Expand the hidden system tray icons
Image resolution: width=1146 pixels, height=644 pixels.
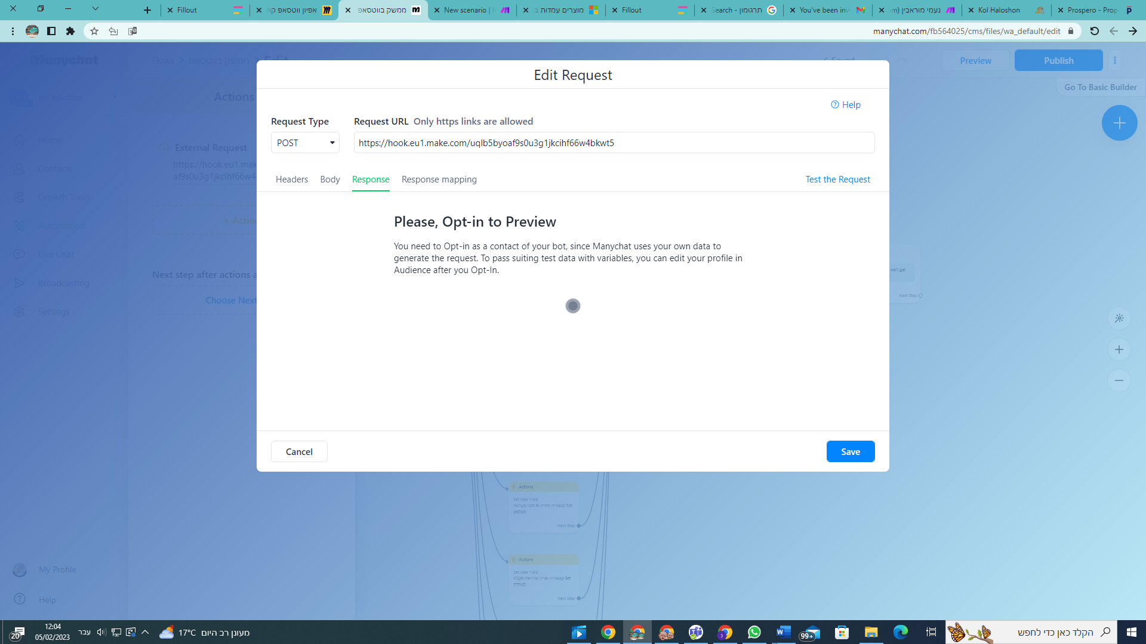145,632
